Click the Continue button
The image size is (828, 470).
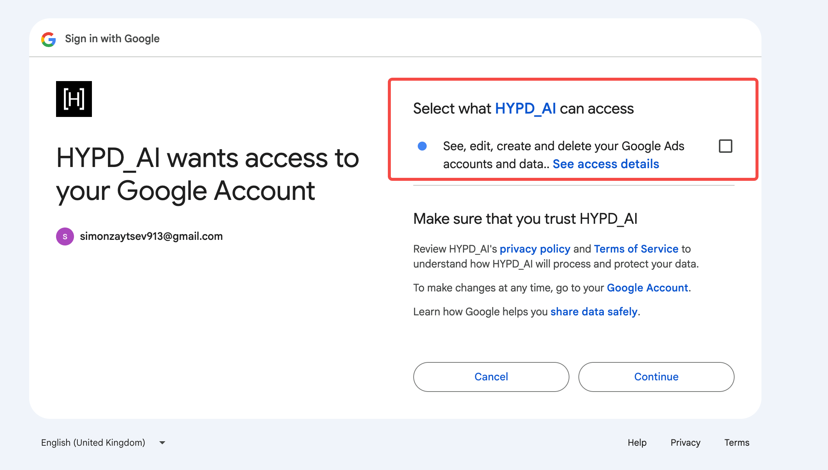(x=656, y=377)
